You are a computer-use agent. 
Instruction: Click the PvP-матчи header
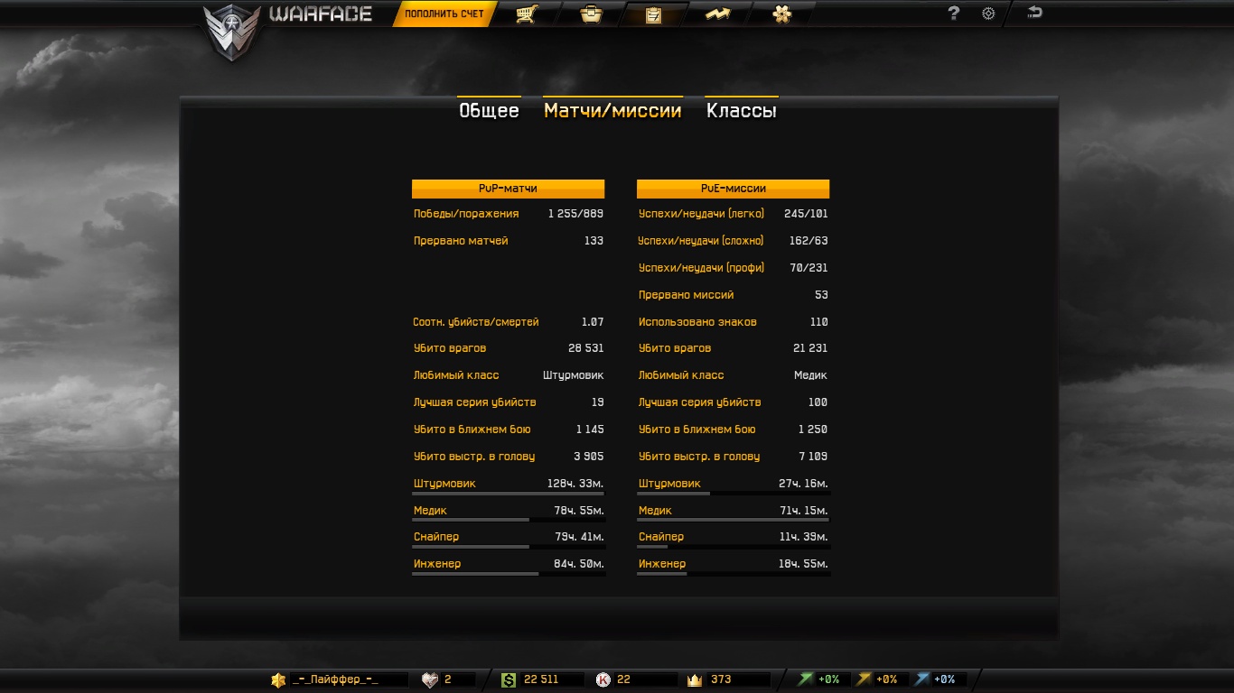coord(508,189)
